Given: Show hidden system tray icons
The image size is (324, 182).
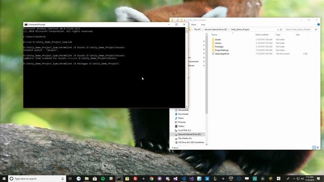Looking at the screenshot, I should (x=294, y=178).
